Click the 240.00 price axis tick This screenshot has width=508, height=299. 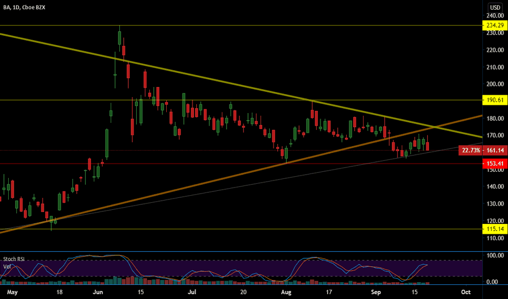coord(495,16)
